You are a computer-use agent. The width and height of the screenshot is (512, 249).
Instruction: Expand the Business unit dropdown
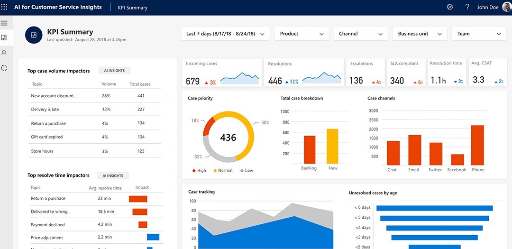pyautogui.click(x=420, y=34)
